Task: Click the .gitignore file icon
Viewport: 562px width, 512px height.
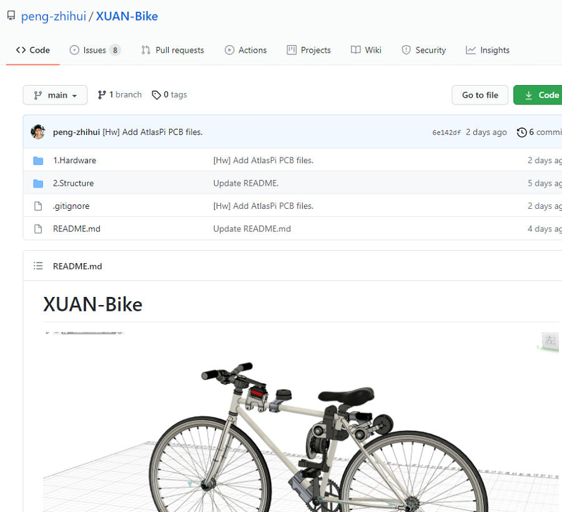Action: pos(38,206)
